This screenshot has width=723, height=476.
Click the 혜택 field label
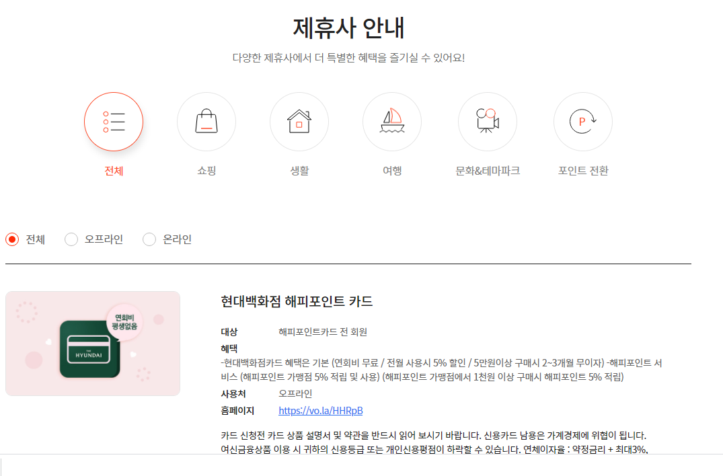229,349
